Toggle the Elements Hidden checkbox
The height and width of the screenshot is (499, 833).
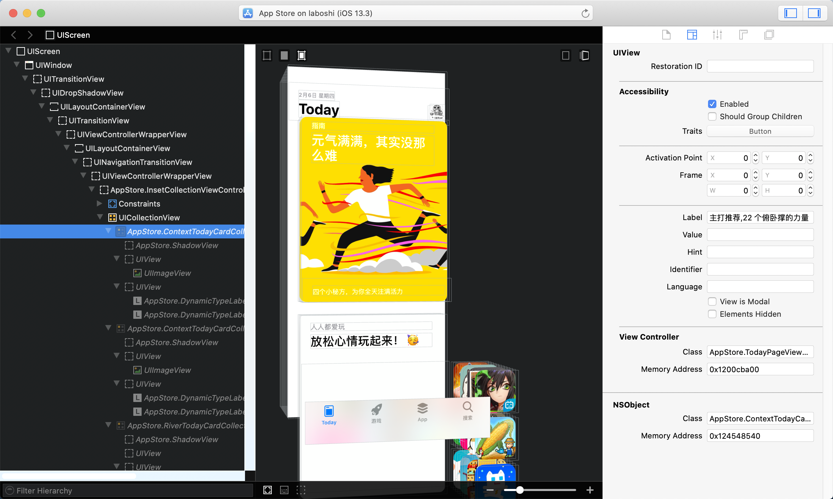(x=712, y=314)
